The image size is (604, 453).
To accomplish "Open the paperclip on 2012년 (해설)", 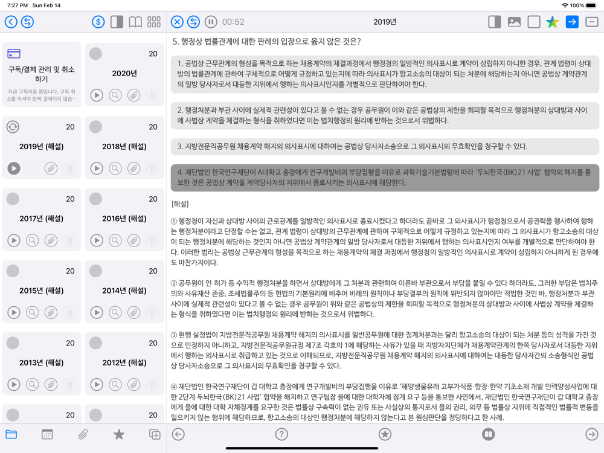I will [x=133, y=384].
